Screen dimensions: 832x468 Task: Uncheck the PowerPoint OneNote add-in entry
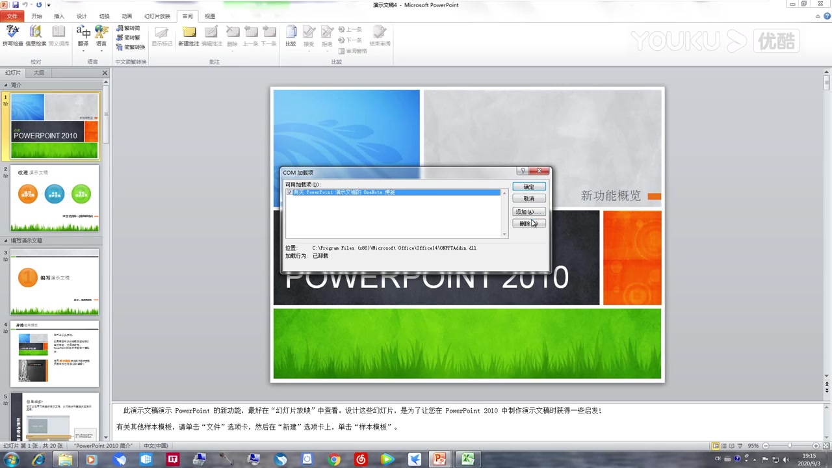pos(291,192)
